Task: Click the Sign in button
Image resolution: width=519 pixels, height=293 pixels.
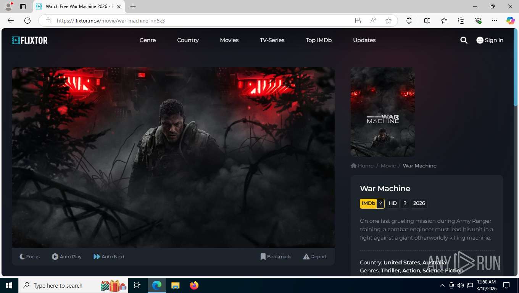Action: point(490,40)
